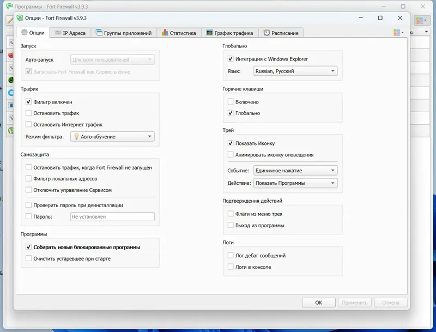Click the OK button
The height and width of the screenshot is (332, 436).
click(x=319, y=303)
